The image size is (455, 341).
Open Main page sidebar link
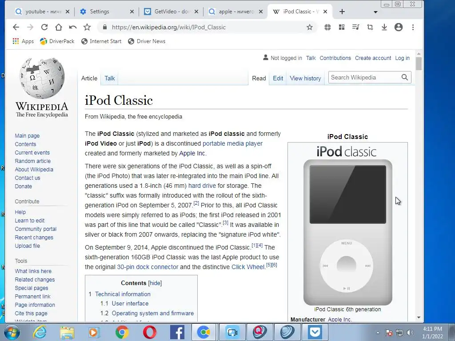(27, 136)
